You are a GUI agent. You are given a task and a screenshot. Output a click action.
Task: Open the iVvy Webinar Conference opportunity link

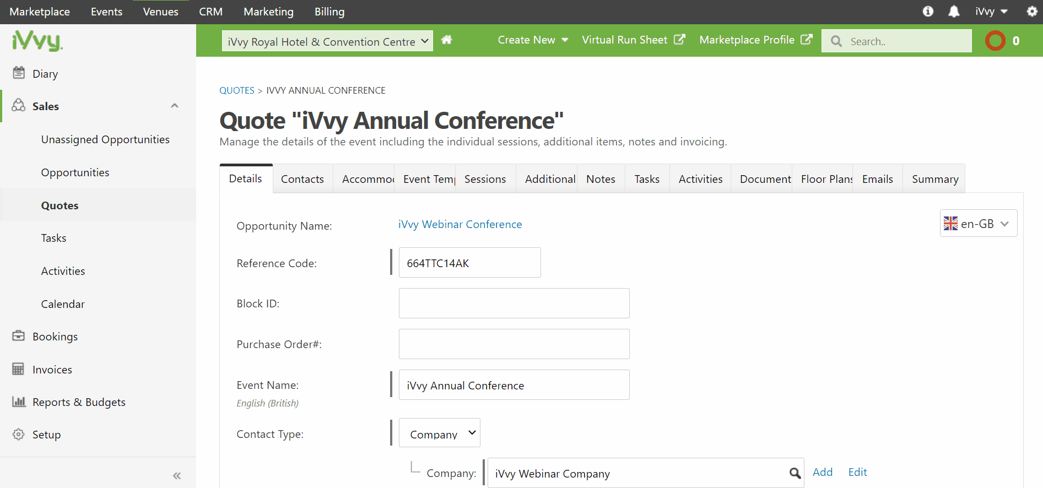coord(460,224)
